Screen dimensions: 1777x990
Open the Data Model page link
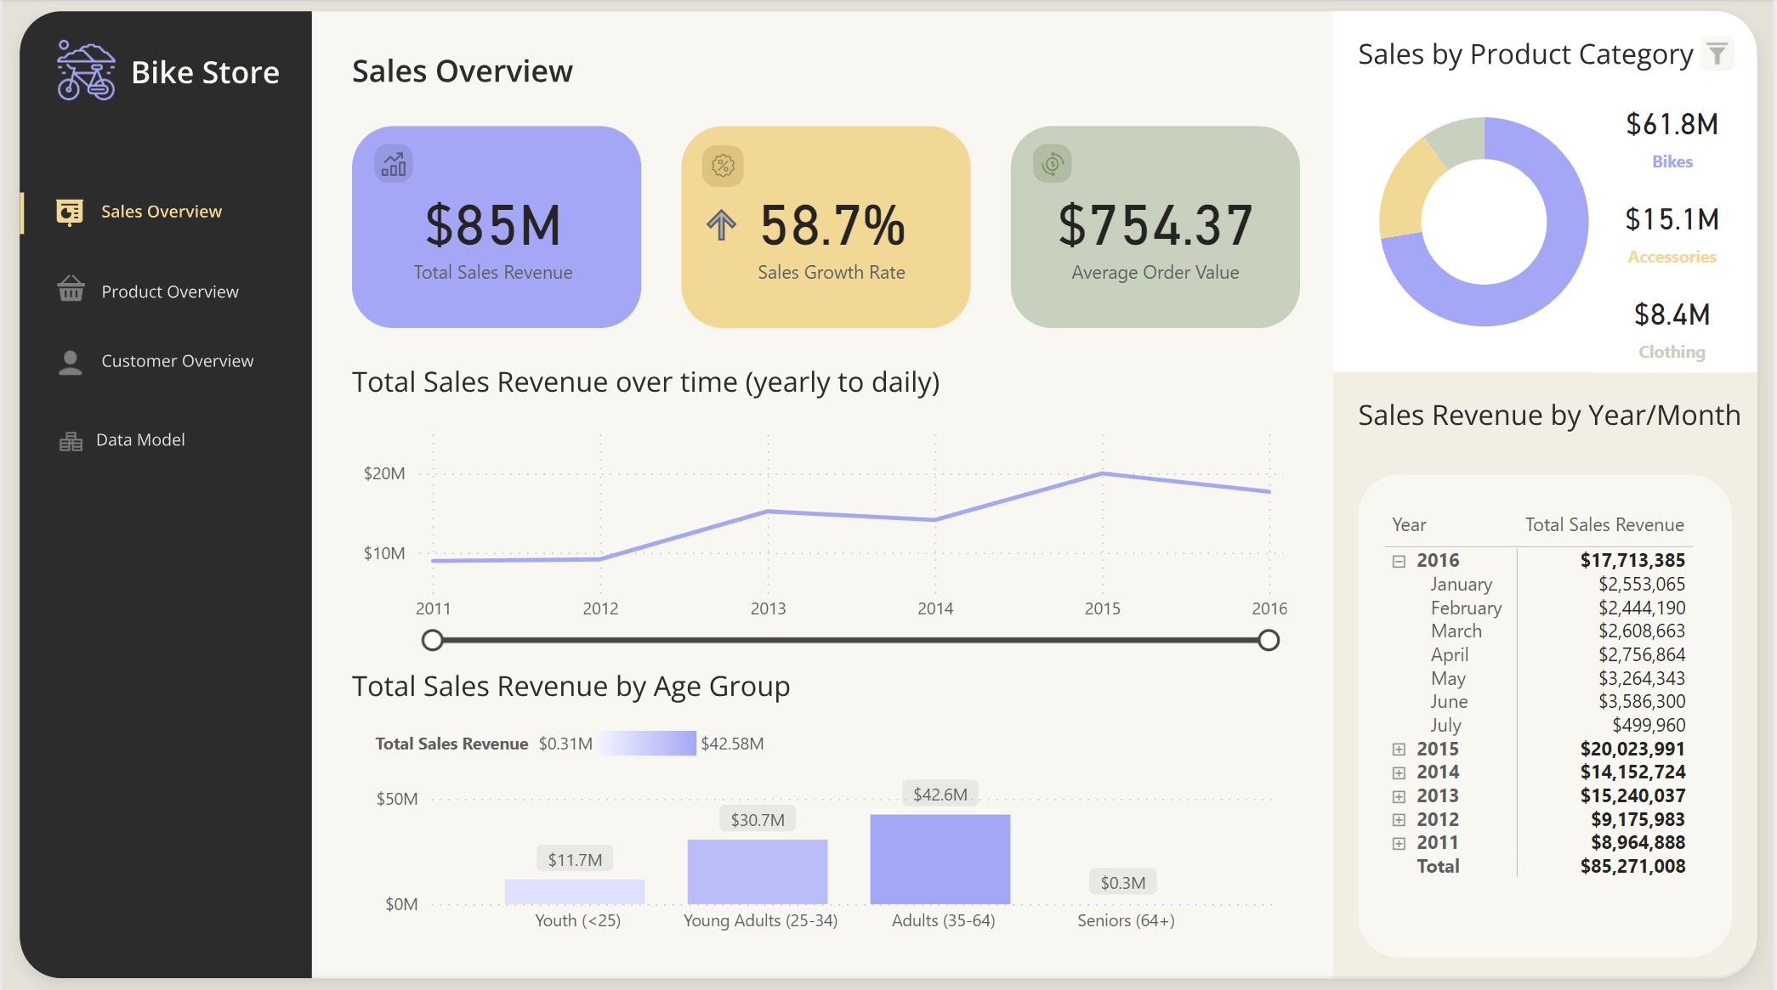(x=140, y=440)
